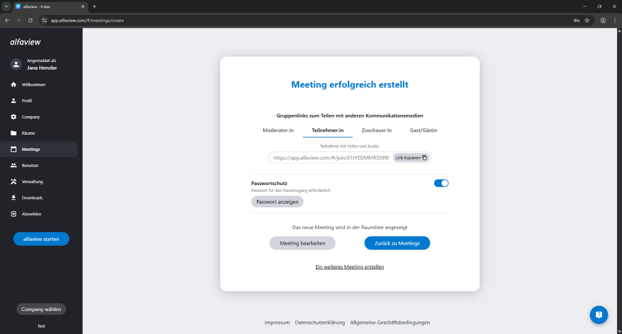
Task: Switch to the Gast/Gästin tab
Action: pos(424,130)
